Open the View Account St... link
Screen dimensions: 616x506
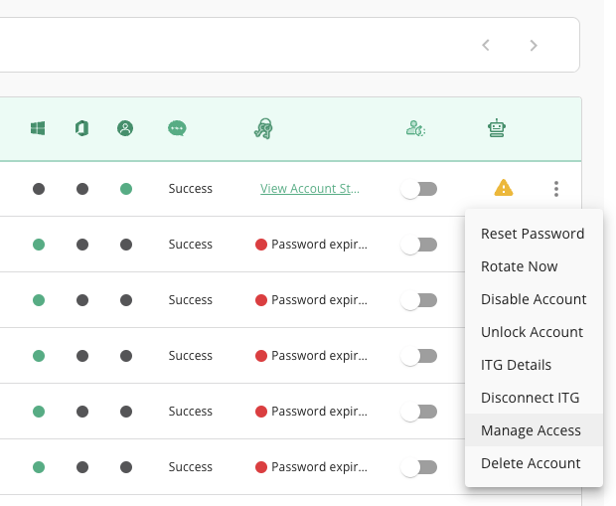pyautogui.click(x=310, y=188)
